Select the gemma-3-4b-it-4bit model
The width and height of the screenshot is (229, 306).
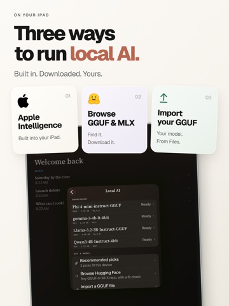114,219
